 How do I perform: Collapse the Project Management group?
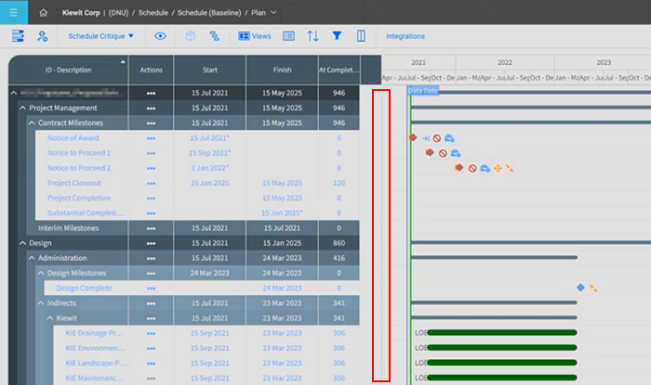[22, 108]
